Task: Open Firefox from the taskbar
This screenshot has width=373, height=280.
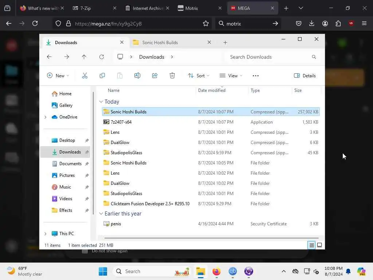Action: (x=216, y=271)
